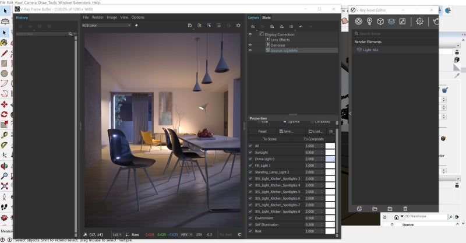
Task: Click the To Scene button
Action: pyautogui.click(x=270, y=139)
